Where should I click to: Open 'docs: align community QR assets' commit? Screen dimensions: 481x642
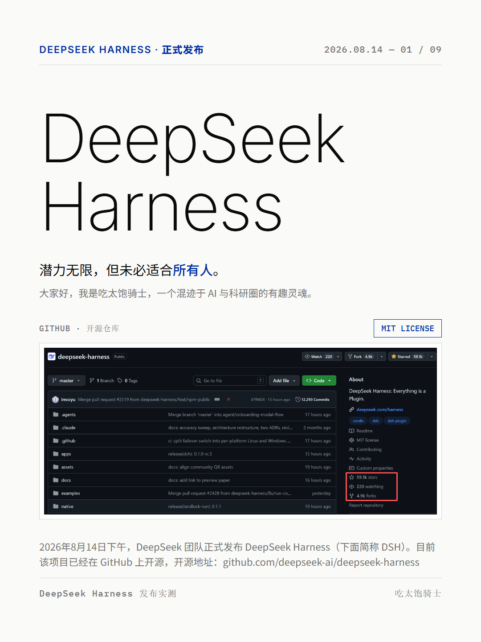(200, 467)
